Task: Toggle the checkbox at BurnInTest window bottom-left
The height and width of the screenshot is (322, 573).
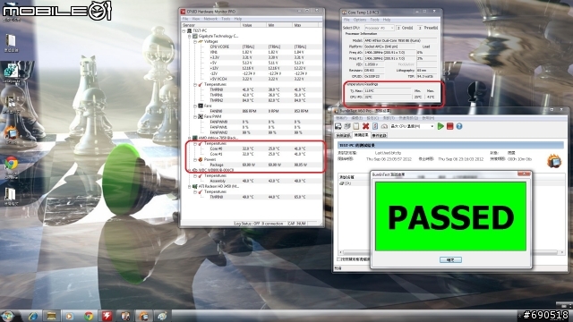Action: (338, 259)
